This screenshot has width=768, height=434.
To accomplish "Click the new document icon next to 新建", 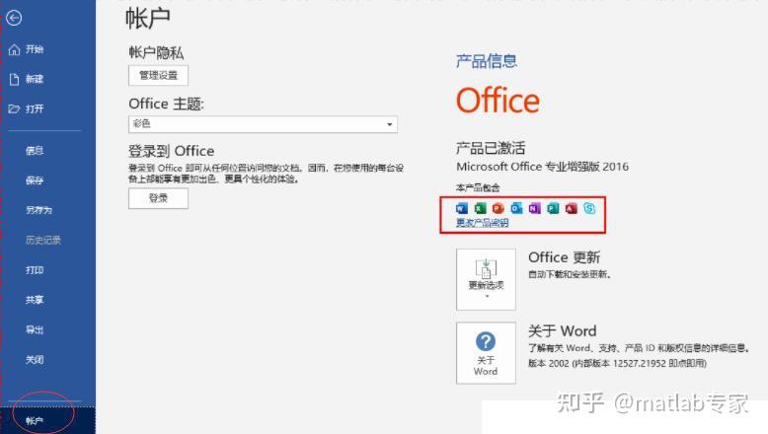I will pyautogui.click(x=14, y=79).
